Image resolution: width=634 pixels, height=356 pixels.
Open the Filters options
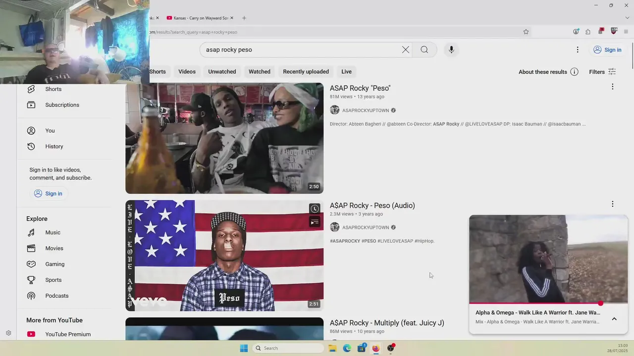[x=602, y=72]
